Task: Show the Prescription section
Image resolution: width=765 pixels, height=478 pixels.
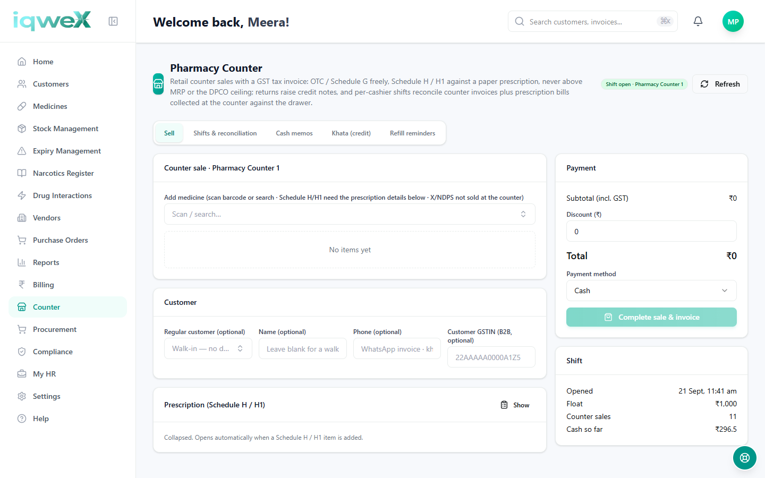Action: tap(515, 405)
